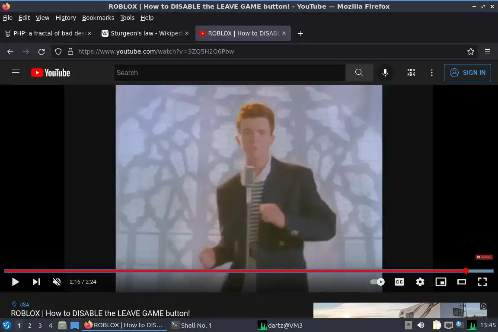This screenshot has width=498, height=332.
Task: Open the History menu
Action: click(x=66, y=18)
